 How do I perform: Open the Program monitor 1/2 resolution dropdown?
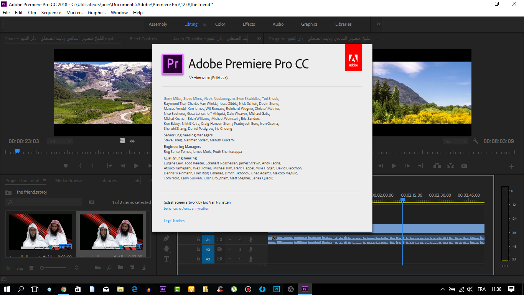(x=455, y=141)
